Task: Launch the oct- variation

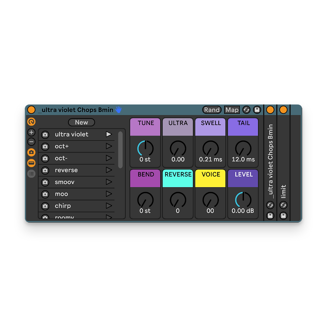Action: [109, 158]
